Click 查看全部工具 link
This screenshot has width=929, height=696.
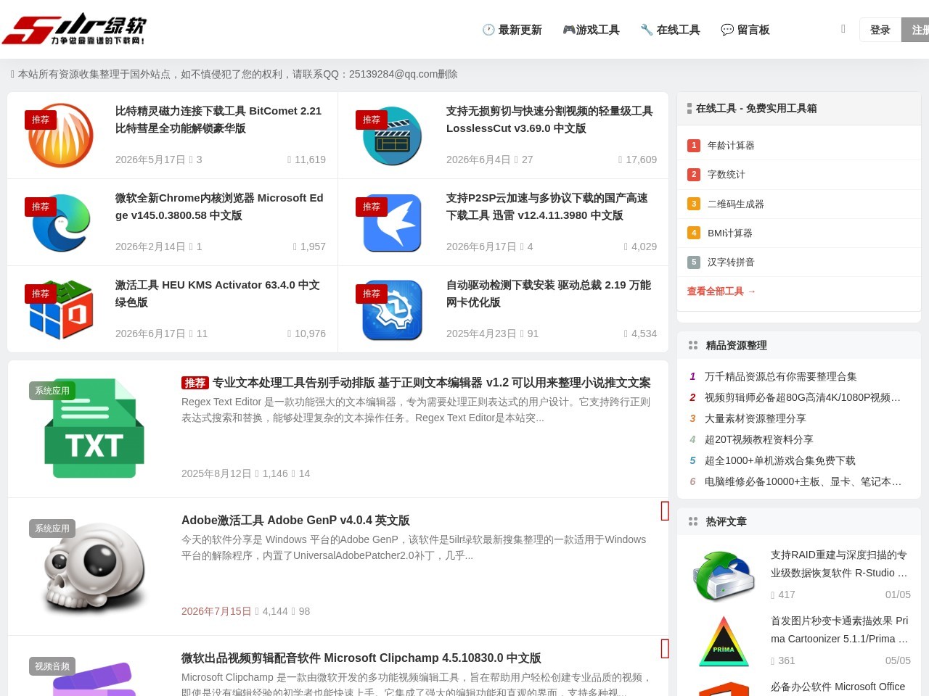721,291
